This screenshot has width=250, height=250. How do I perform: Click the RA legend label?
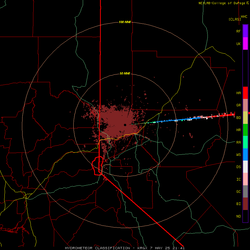(239, 142)
